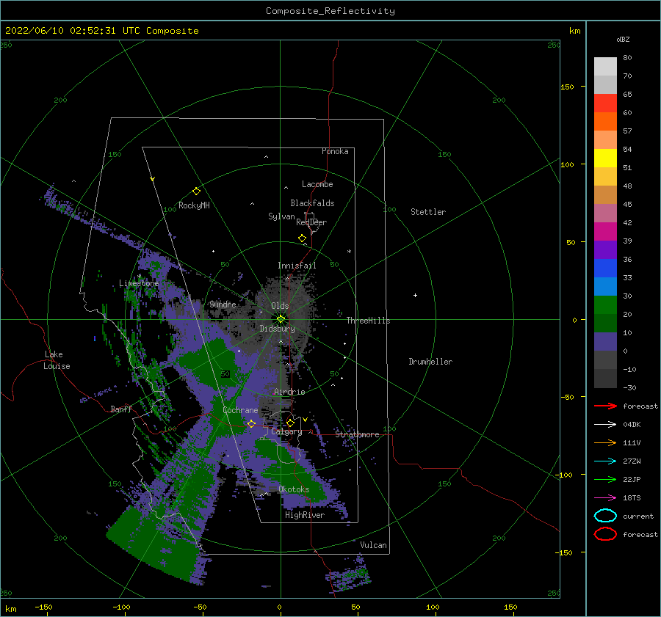
Task: Click the Didsbury city label
Action: 277,329
